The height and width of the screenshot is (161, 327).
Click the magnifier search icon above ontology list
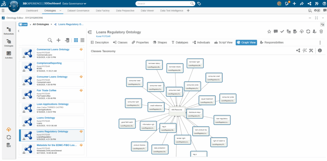[x=50, y=40]
